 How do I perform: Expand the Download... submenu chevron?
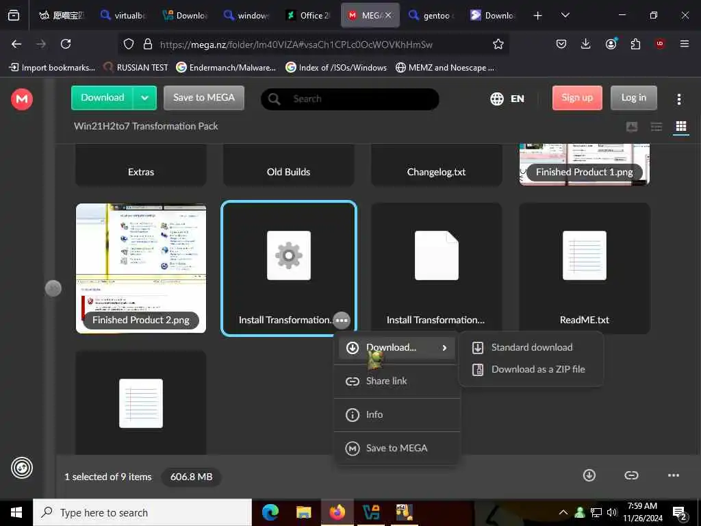pyautogui.click(x=444, y=347)
